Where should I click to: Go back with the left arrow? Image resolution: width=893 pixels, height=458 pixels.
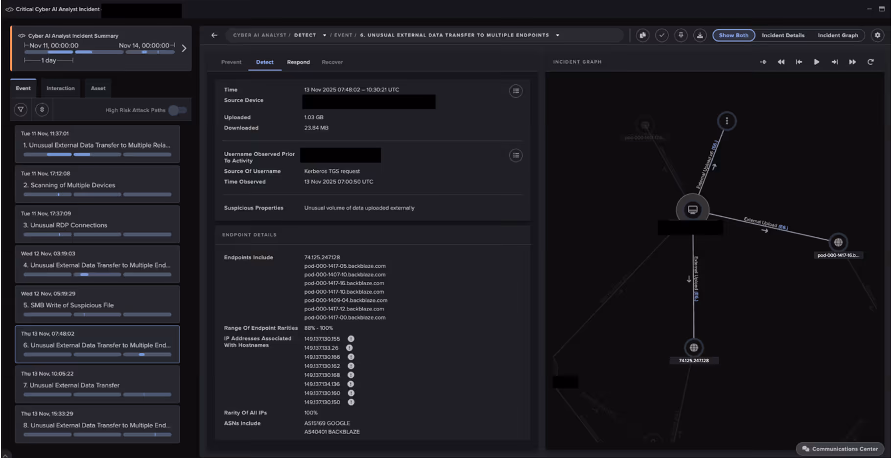(x=214, y=35)
